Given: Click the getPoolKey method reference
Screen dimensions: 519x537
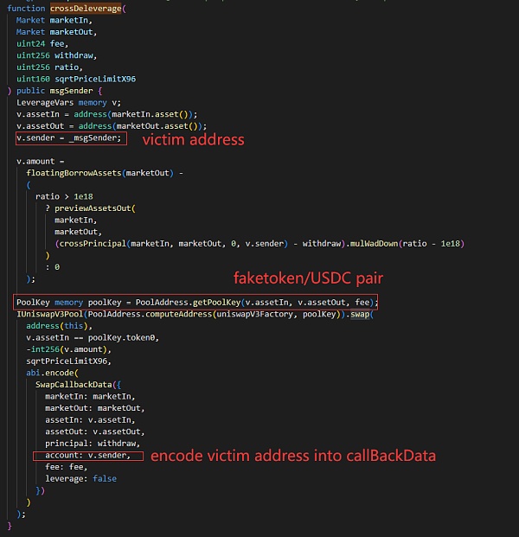Looking at the screenshot, I should tap(217, 303).
